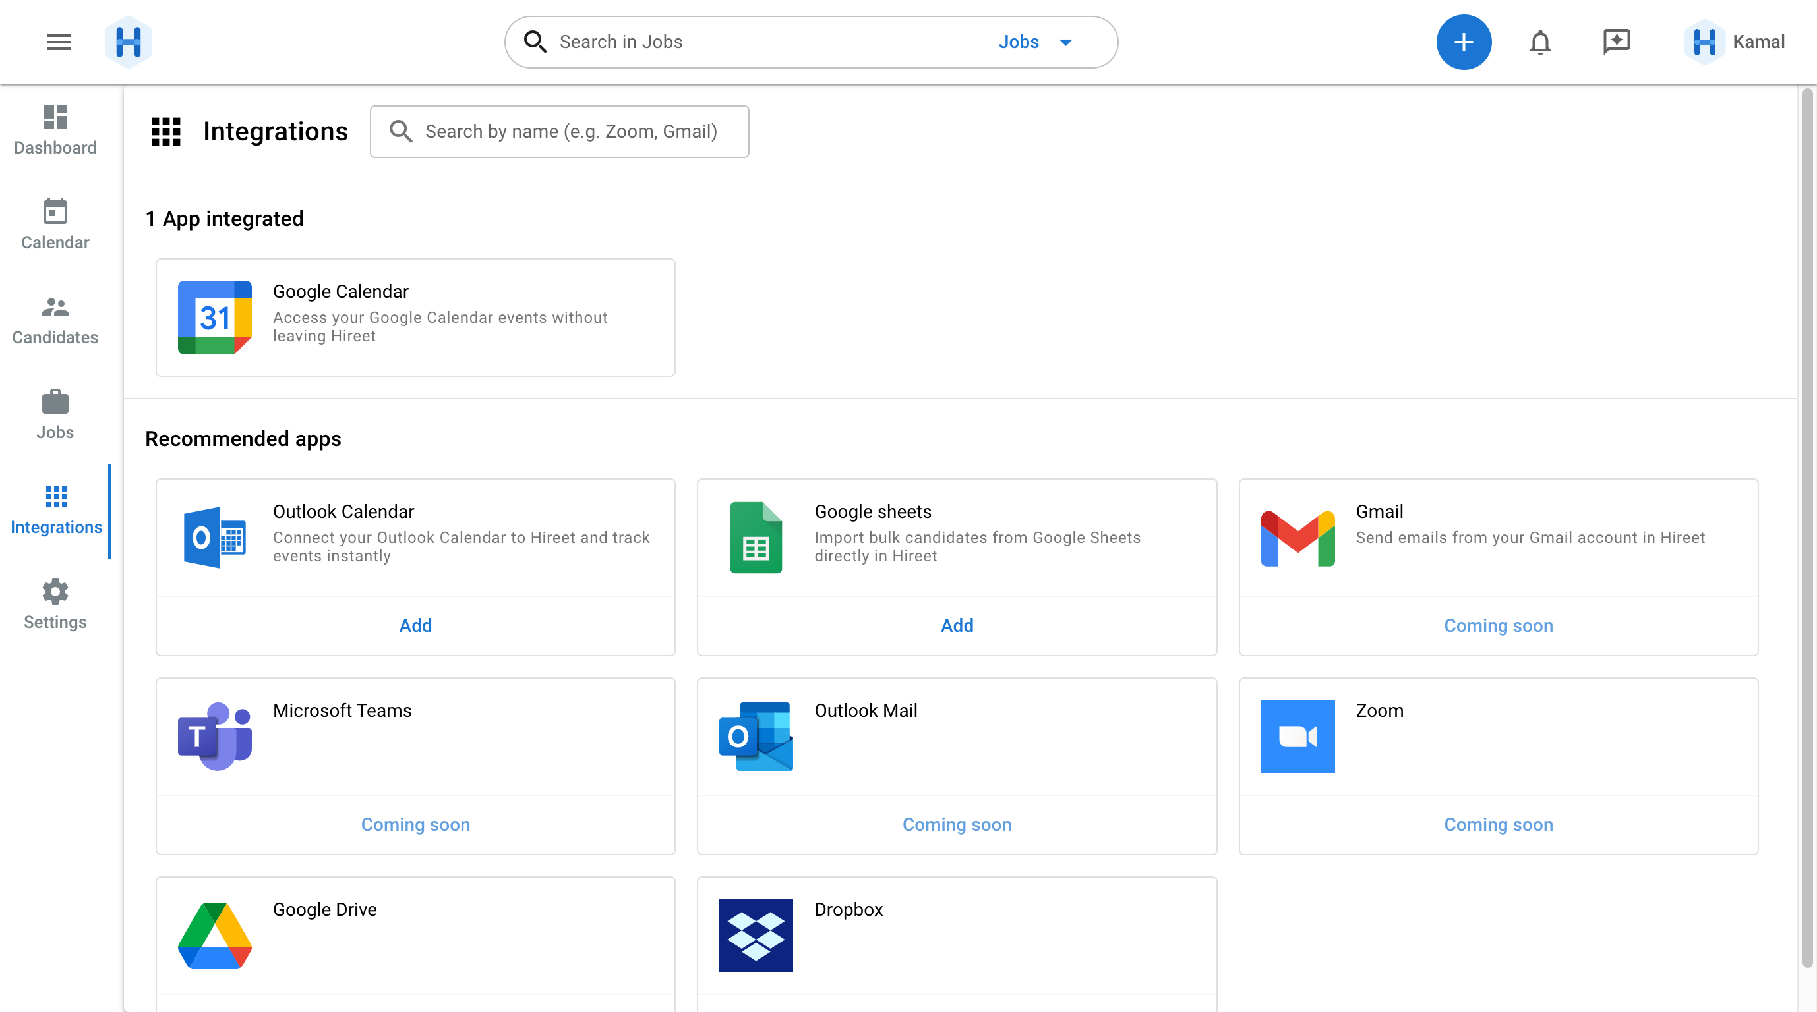Viewport: 1817px width, 1012px height.
Task: Click the Outlook Mail icon
Action: pos(756,737)
